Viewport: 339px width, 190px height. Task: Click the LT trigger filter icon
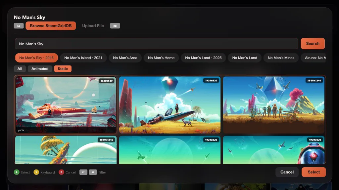coord(83,172)
